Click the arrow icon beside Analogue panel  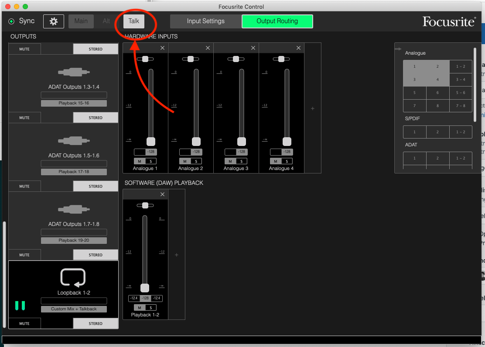tap(398, 49)
